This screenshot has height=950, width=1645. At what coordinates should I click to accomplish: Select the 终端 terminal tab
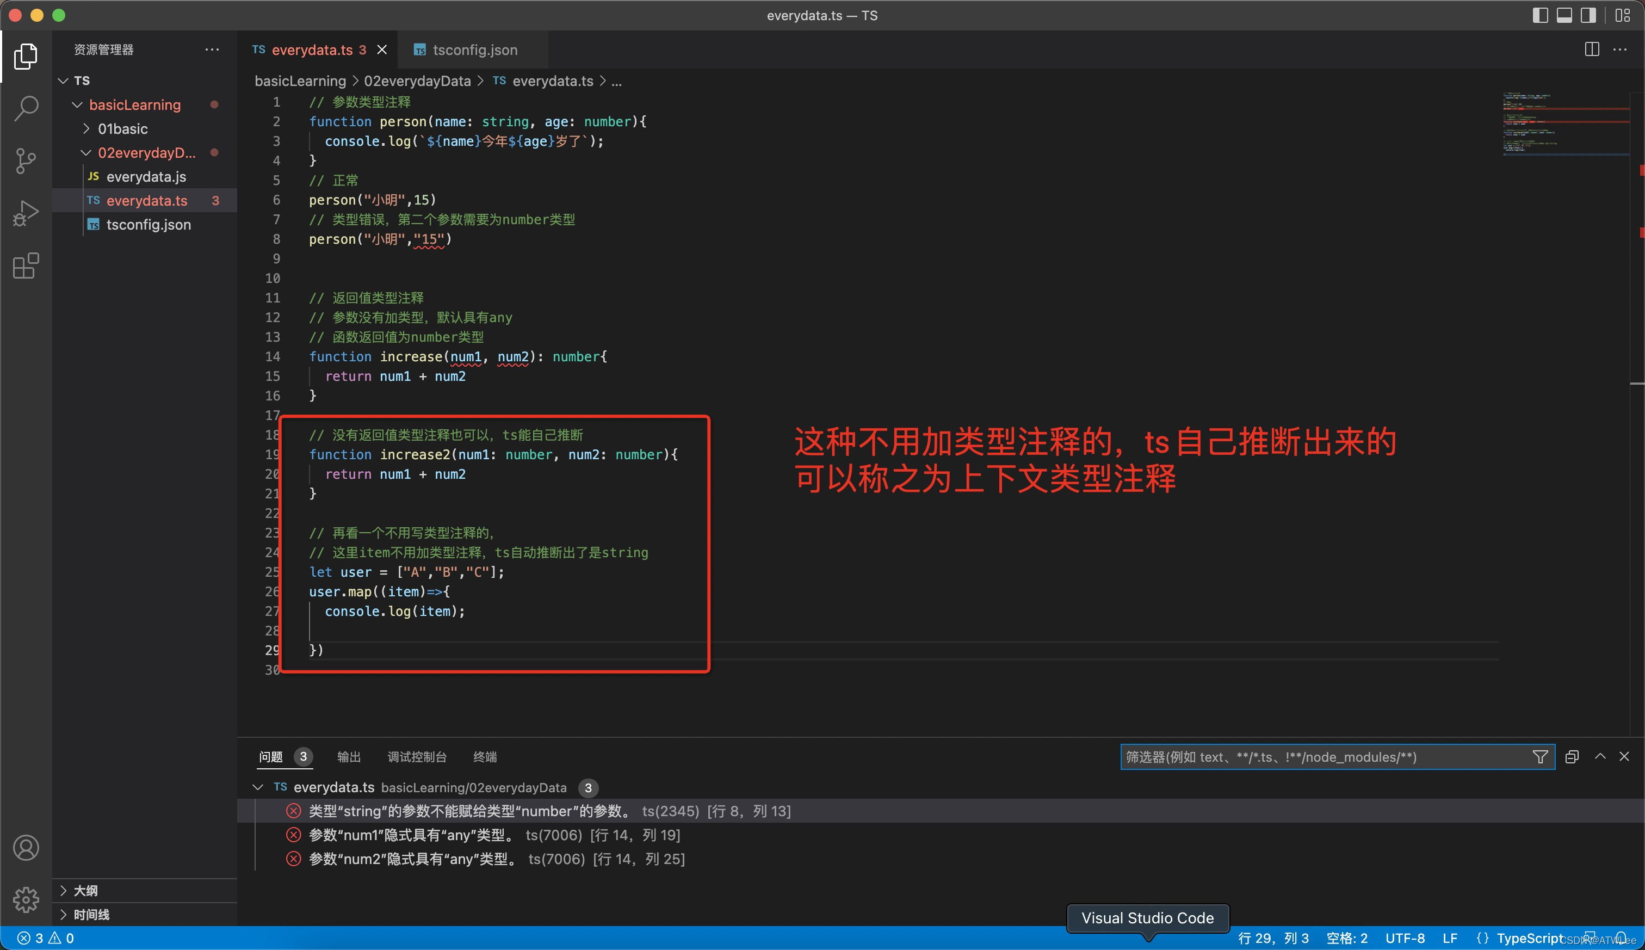[x=485, y=757]
